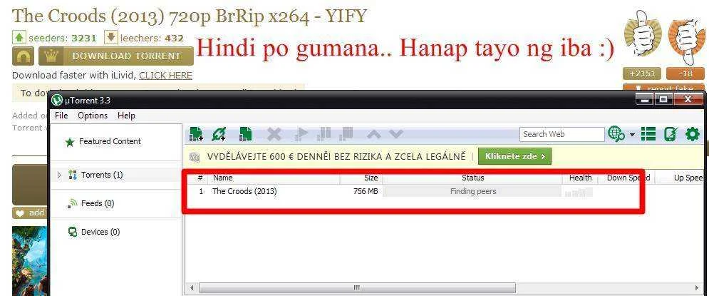Click the web search globe icon
Viewport: 709px width, 296px height.
617,134
